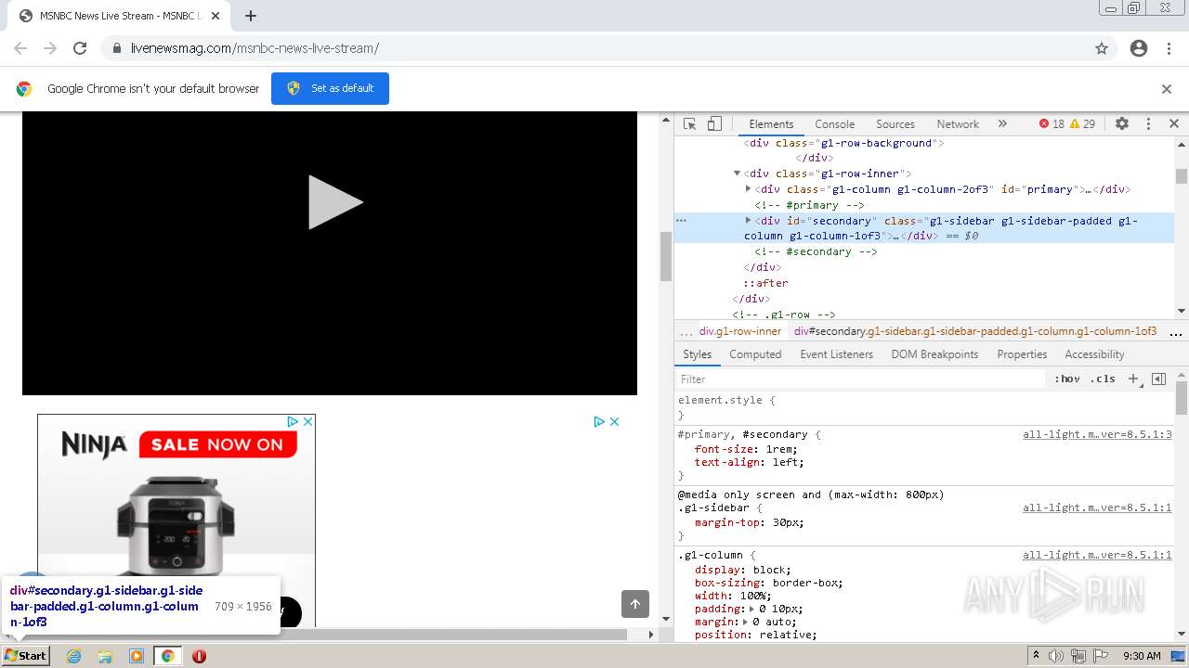The image size is (1189, 668).
Task: Open the DevTools three-dot customize menu
Action: 1148,123
